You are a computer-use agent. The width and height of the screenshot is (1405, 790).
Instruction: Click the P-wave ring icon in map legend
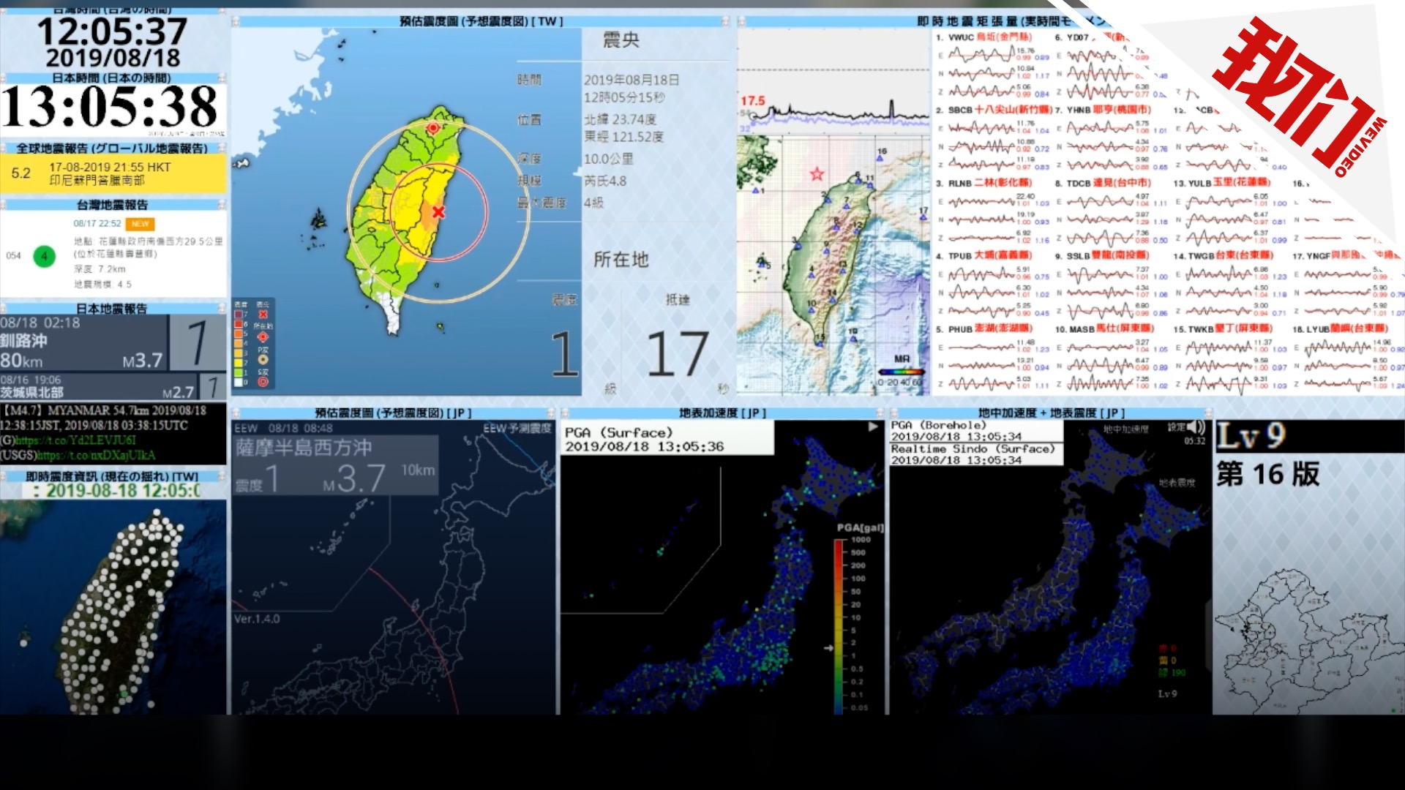click(x=263, y=359)
